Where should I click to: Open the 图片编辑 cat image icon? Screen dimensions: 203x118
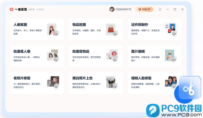pos(170,55)
